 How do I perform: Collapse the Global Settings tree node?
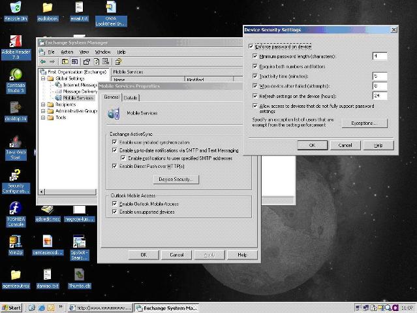coord(44,78)
